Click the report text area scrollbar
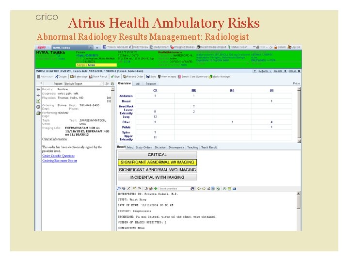 (x=299, y=211)
